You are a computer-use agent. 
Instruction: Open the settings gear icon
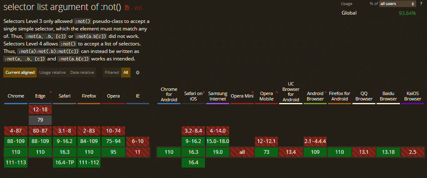[138, 73]
